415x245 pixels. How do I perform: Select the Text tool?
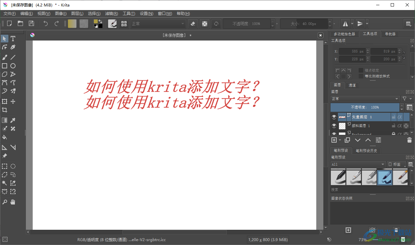pyautogui.click(x=13, y=39)
